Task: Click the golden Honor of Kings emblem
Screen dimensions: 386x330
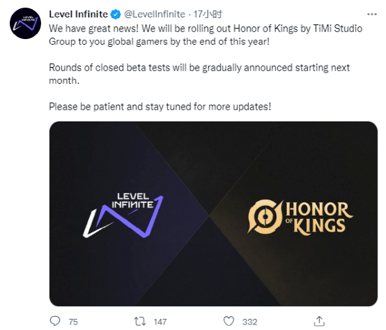Action: pos(265,217)
